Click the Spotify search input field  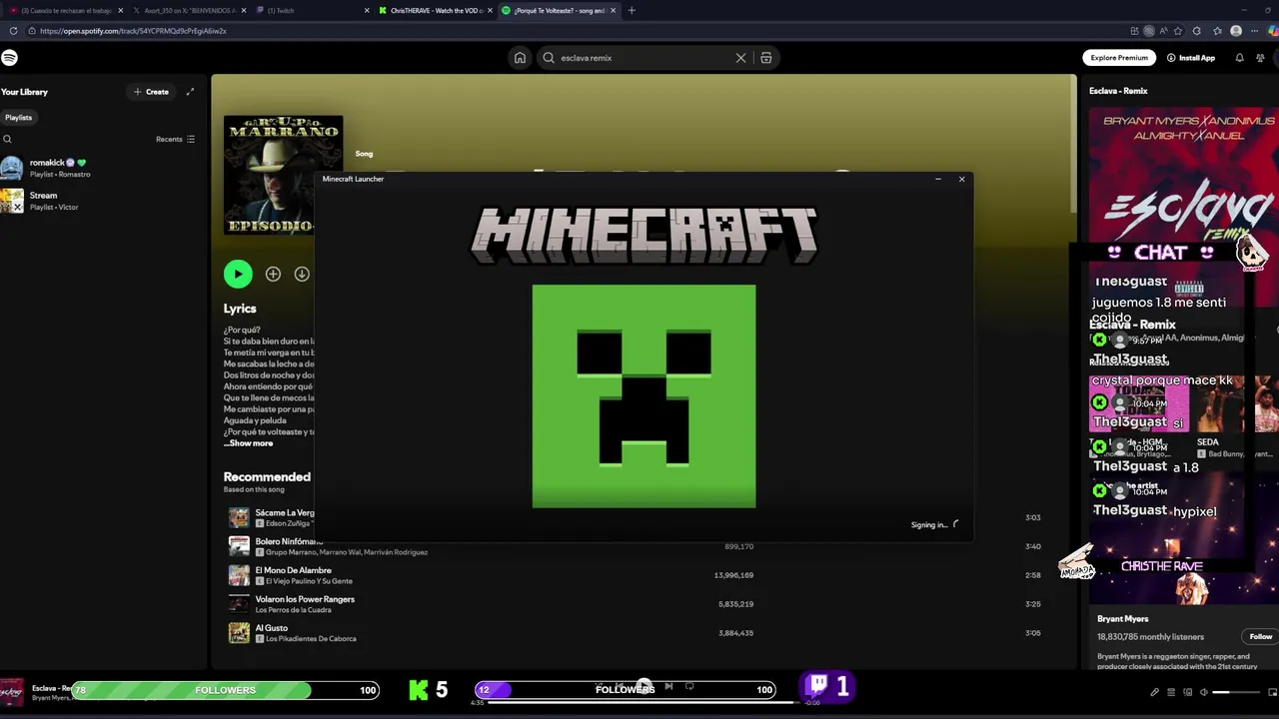644,58
